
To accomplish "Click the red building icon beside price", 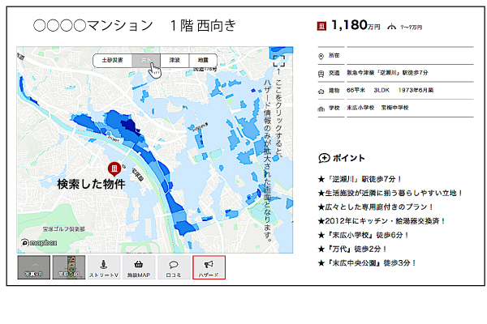I will point(321,26).
